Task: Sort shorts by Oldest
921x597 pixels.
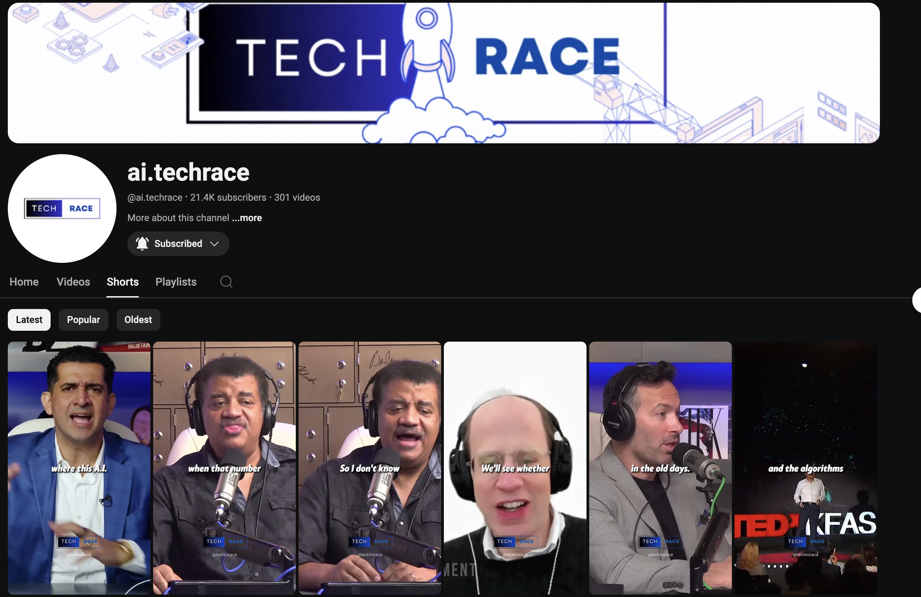Action: (x=138, y=320)
